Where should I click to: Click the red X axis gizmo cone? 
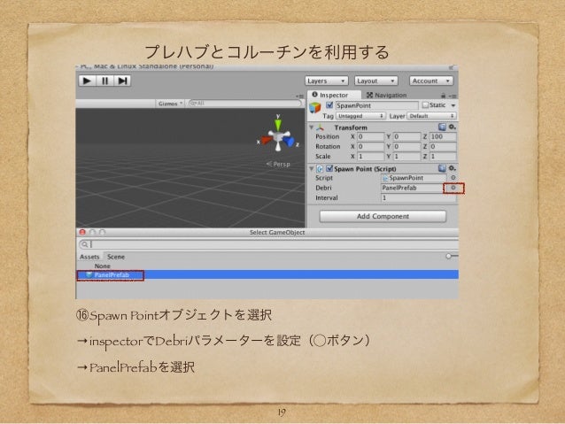tap(266, 140)
